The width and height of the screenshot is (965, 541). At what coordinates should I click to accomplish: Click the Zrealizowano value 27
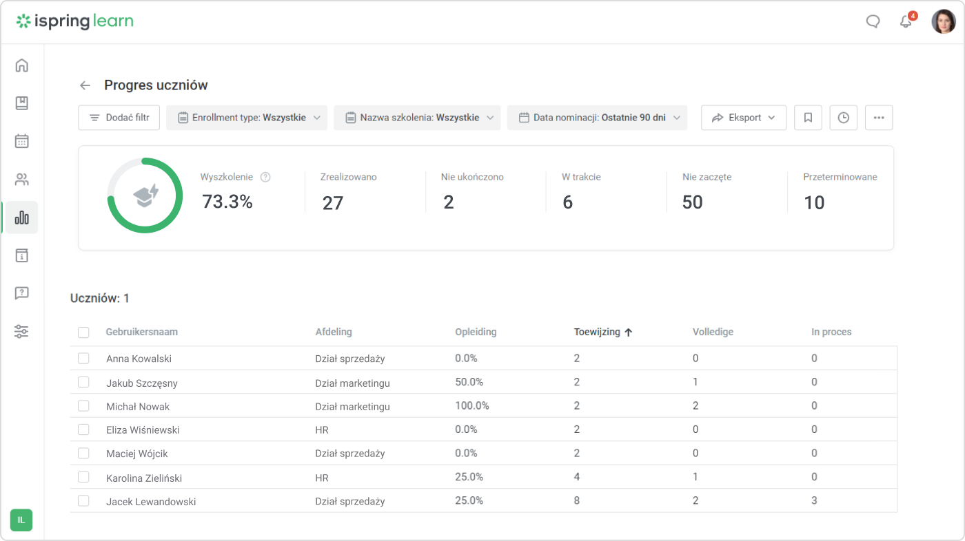tap(333, 203)
